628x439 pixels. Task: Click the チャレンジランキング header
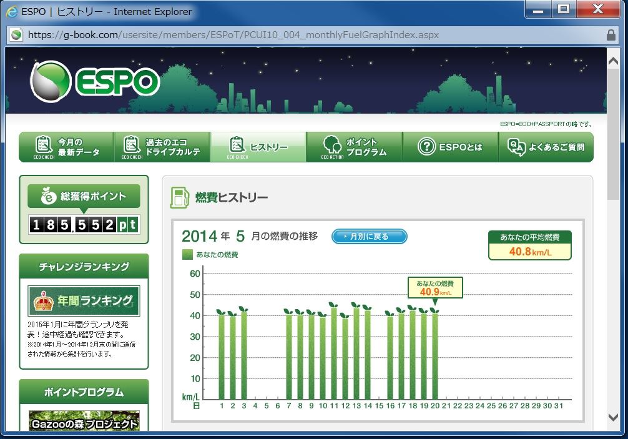(x=84, y=267)
